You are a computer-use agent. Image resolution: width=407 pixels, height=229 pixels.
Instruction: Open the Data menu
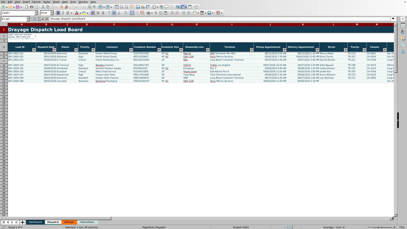(x=65, y=2)
